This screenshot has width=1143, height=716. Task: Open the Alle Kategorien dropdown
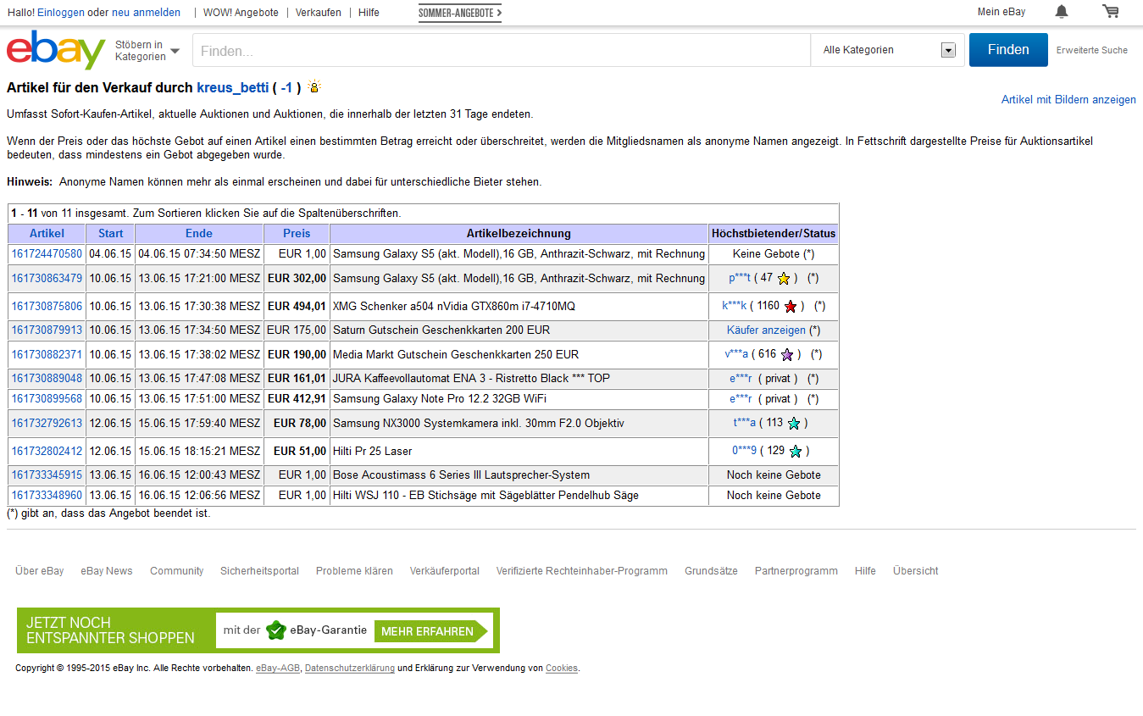(889, 50)
